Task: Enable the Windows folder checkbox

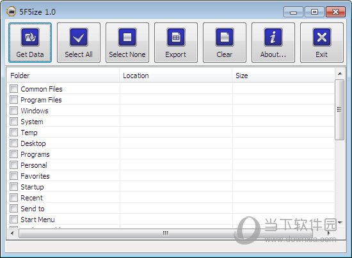Action: [x=13, y=111]
